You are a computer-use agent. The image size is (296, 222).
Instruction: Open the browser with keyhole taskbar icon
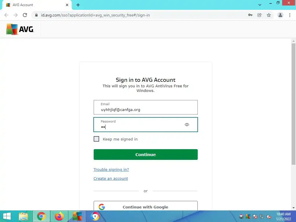tap(95, 216)
